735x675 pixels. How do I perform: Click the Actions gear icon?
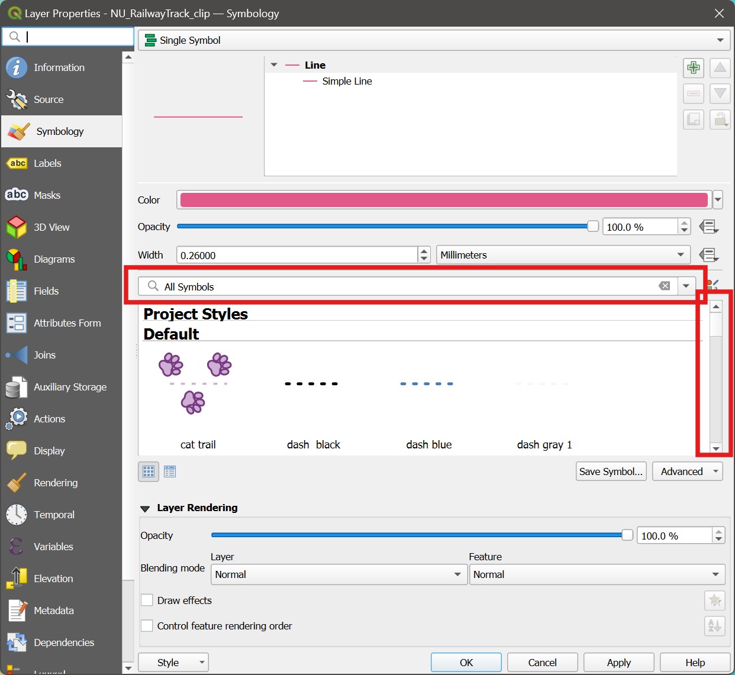(17, 419)
